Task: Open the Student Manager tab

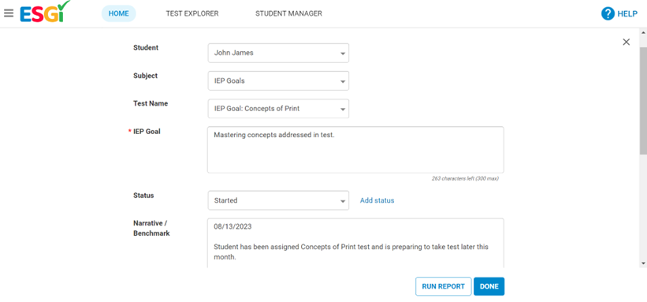Action: click(x=289, y=13)
